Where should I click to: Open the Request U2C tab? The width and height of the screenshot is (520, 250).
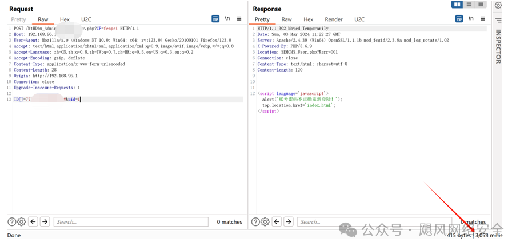(86, 19)
